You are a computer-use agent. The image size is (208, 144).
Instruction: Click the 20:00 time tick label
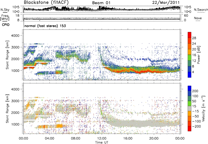tap(154, 139)
